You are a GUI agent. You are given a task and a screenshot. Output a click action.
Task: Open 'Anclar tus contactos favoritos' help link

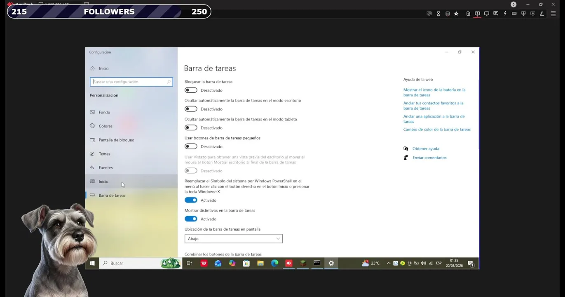[433, 106]
